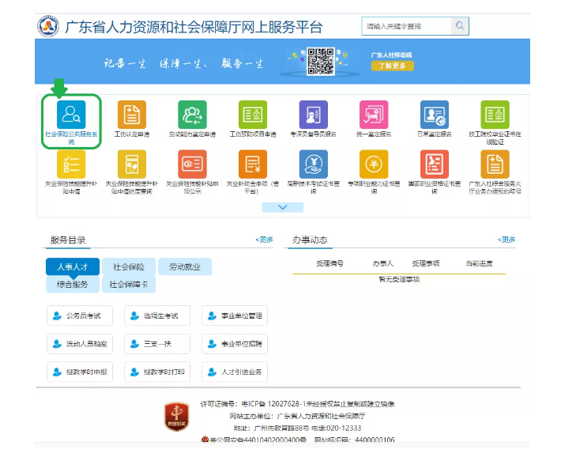Open the 流动人员档案 service
561x457 pixels.
pos(80,344)
